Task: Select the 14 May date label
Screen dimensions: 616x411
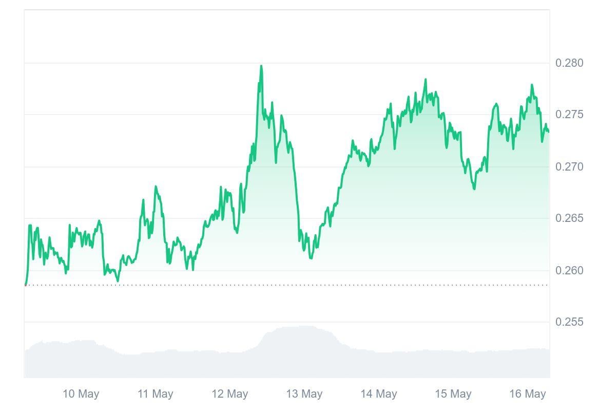Action: click(378, 394)
